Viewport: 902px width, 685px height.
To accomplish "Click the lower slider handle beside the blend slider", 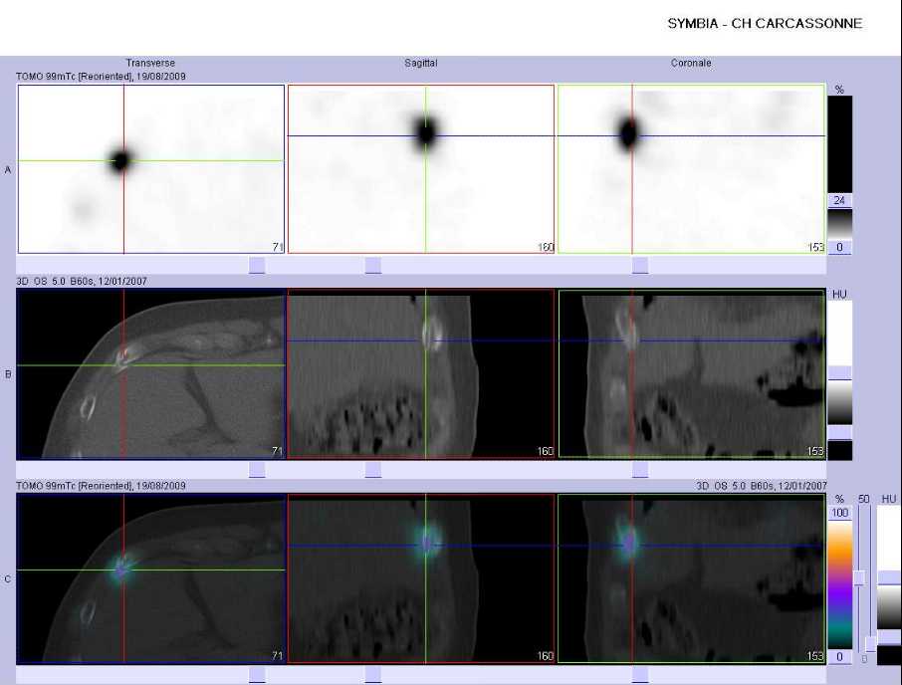I will click(870, 643).
